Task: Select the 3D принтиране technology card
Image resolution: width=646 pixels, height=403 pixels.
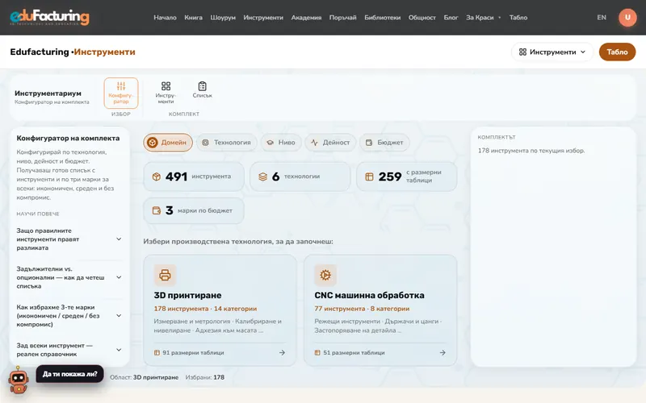Action: 220,310
